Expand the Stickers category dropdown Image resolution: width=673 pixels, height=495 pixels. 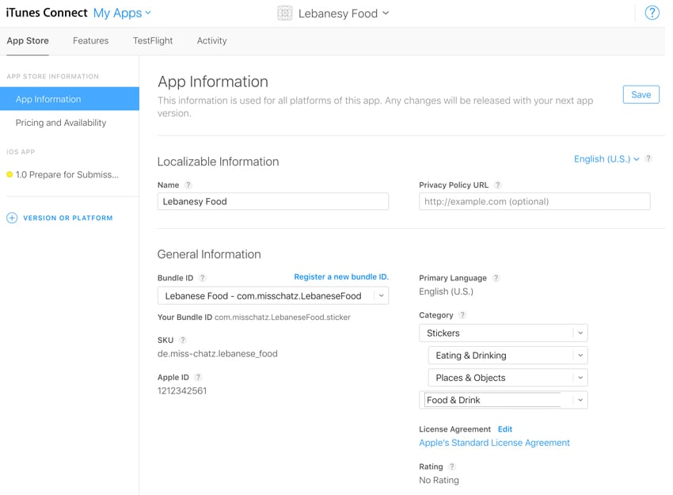[580, 333]
